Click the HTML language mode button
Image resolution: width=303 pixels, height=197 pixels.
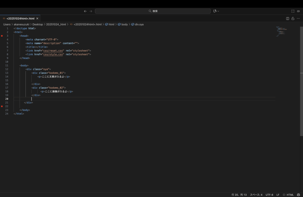pyautogui.click(x=288, y=195)
